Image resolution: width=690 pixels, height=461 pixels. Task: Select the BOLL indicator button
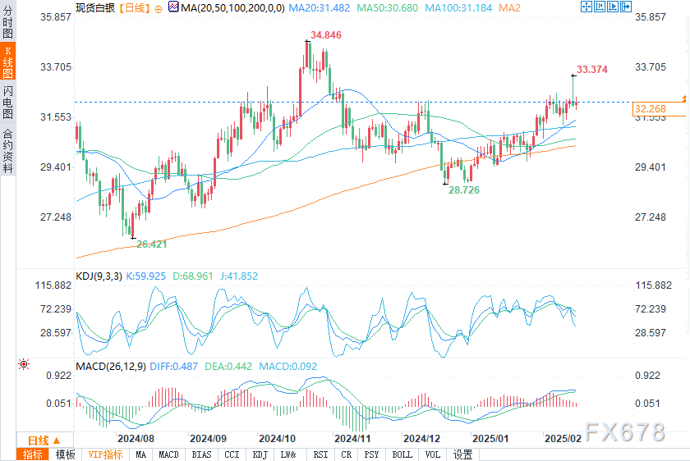[402, 454]
